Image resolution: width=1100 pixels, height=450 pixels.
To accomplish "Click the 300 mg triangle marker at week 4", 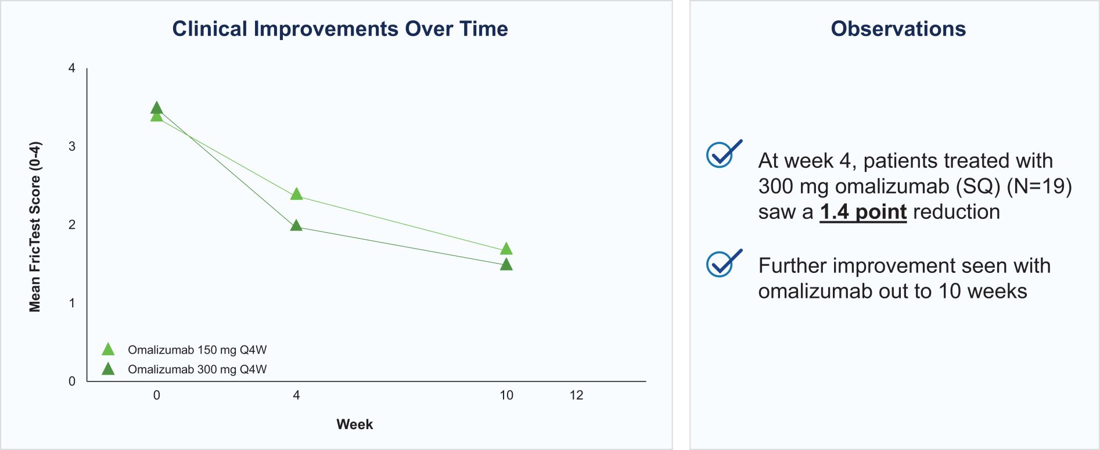I will [296, 225].
